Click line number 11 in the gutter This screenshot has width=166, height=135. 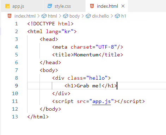pyautogui.click(x=15, y=101)
